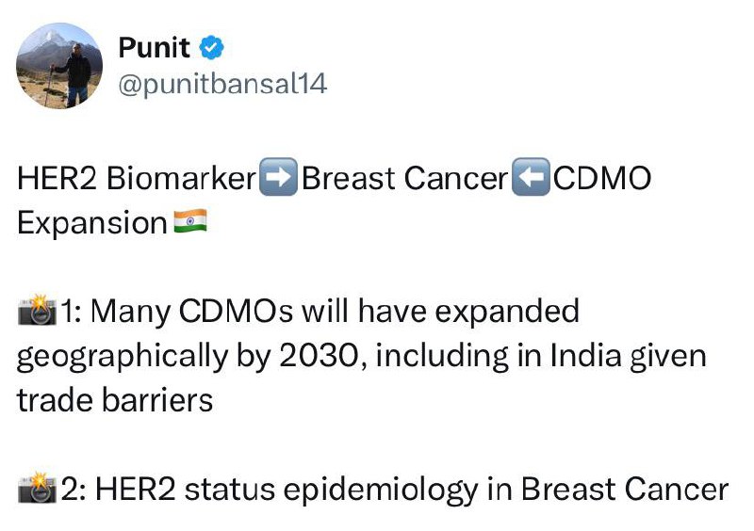Click the India flag emoji
The image size is (754, 531).
[x=189, y=223]
